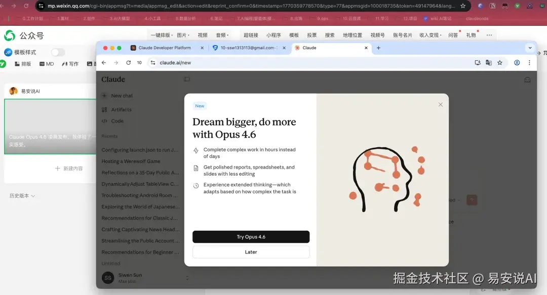
Task: Dismiss the announcement with the Later button
Action: [x=250, y=251]
